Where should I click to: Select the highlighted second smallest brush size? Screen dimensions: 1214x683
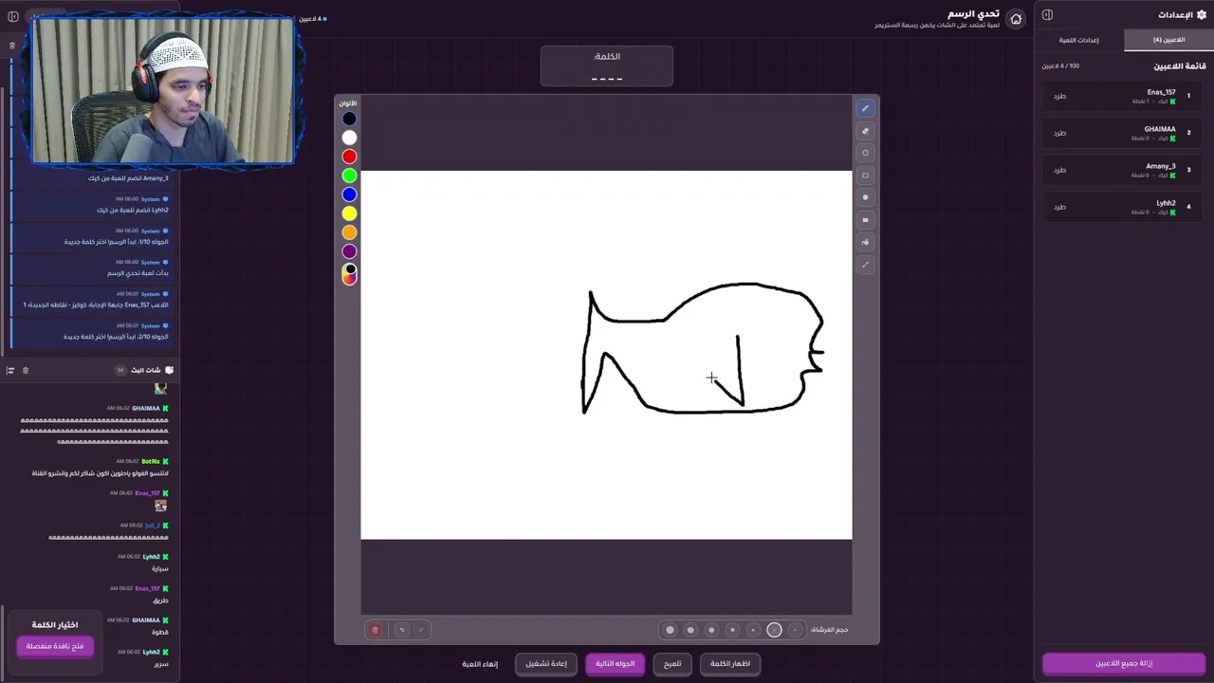pos(774,630)
